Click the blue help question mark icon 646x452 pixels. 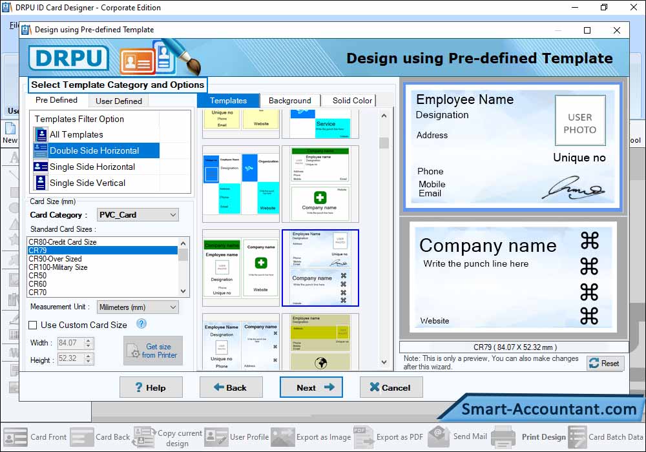coord(141,324)
